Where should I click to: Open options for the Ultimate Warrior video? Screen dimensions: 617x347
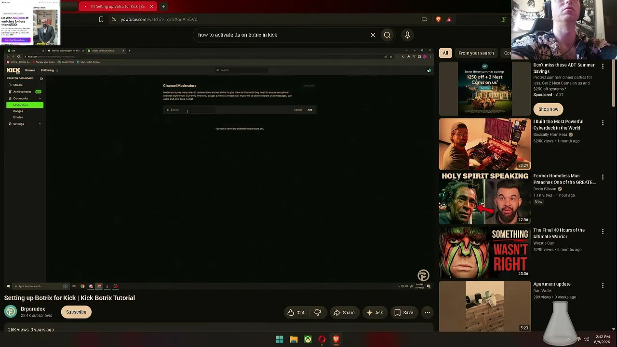(x=603, y=231)
